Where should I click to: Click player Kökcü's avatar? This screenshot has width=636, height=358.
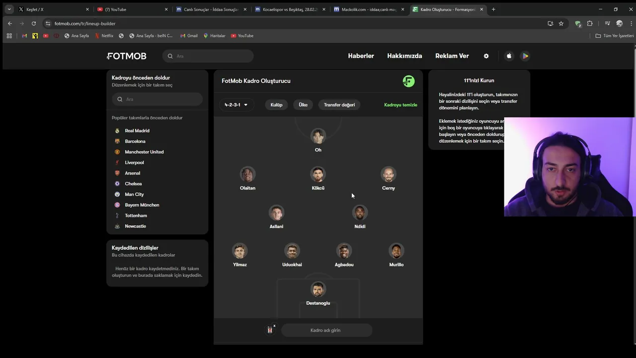[318, 174]
